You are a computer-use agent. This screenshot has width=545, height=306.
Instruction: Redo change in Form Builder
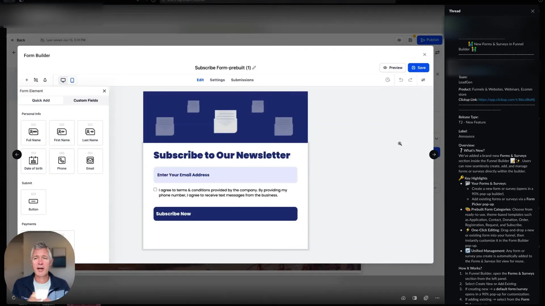point(410,80)
